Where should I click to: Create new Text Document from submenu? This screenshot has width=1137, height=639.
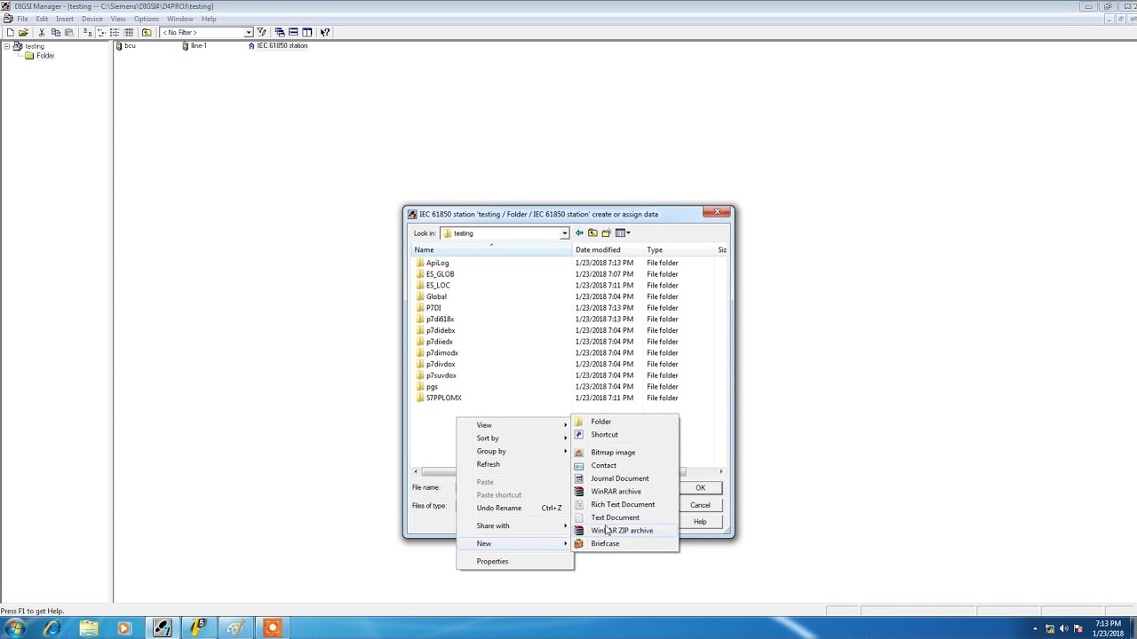click(x=624, y=517)
